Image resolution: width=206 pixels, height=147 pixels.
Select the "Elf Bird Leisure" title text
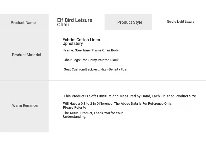tap(75, 20)
